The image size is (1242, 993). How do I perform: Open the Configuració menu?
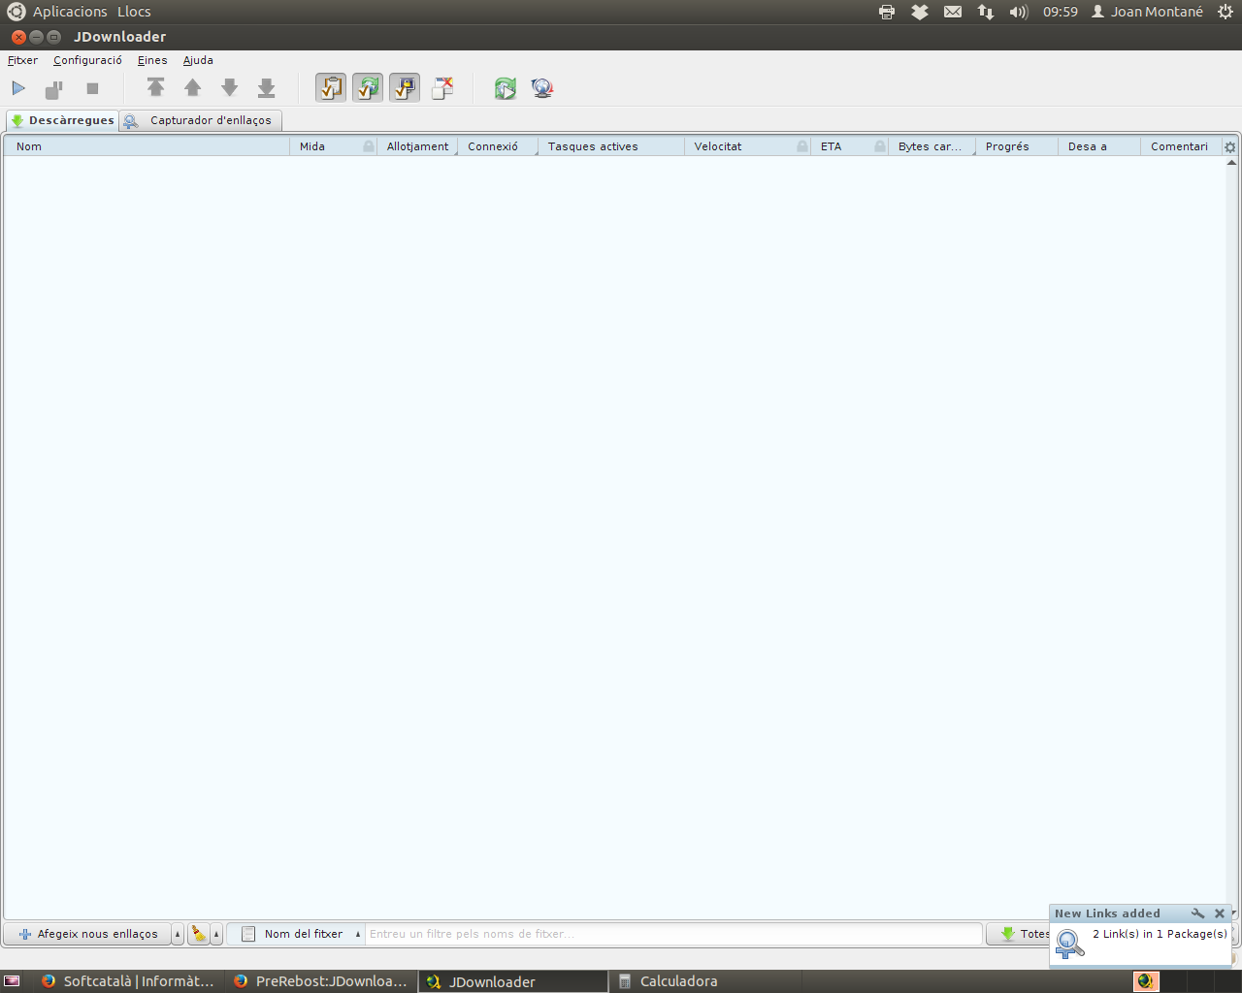coord(87,60)
